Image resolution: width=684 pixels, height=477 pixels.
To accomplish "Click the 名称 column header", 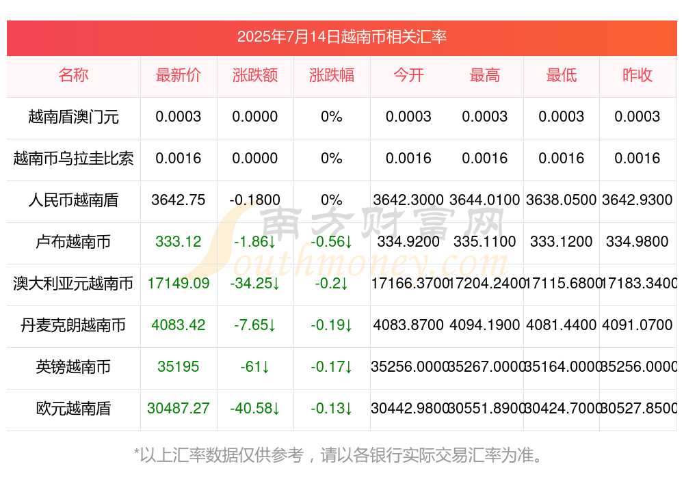I will pyautogui.click(x=73, y=75).
